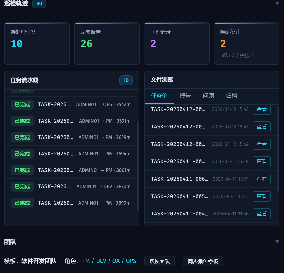The height and width of the screenshot is (273, 284).
Task: Click the 切换团队 button
Action: [x=159, y=261]
